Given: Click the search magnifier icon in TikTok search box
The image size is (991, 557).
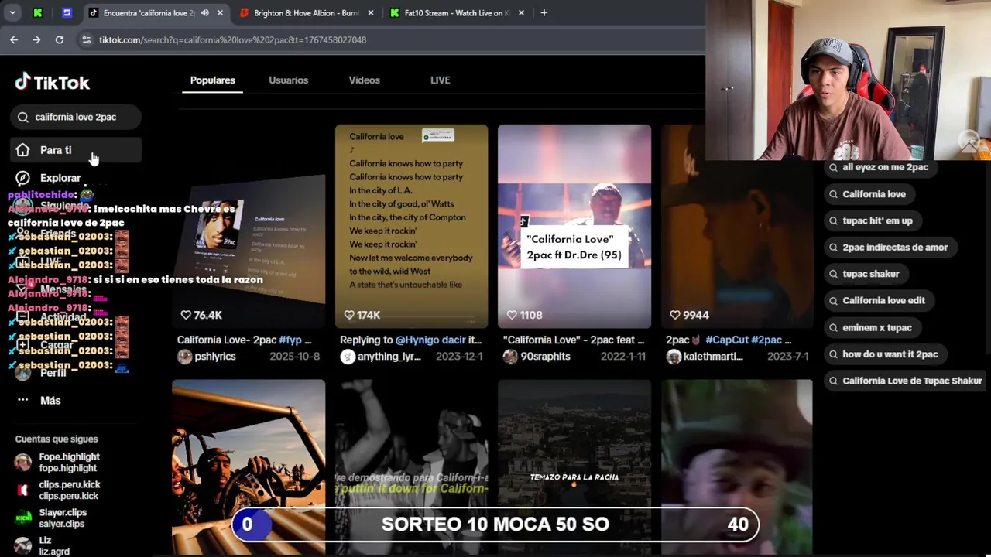Looking at the screenshot, I should pyautogui.click(x=22, y=117).
